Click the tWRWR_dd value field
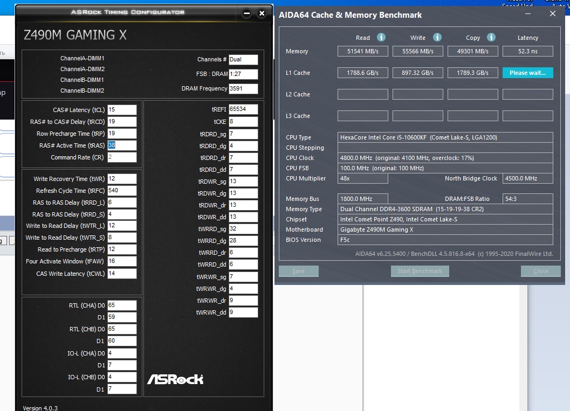570x411 pixels. [x=243, y=312]
